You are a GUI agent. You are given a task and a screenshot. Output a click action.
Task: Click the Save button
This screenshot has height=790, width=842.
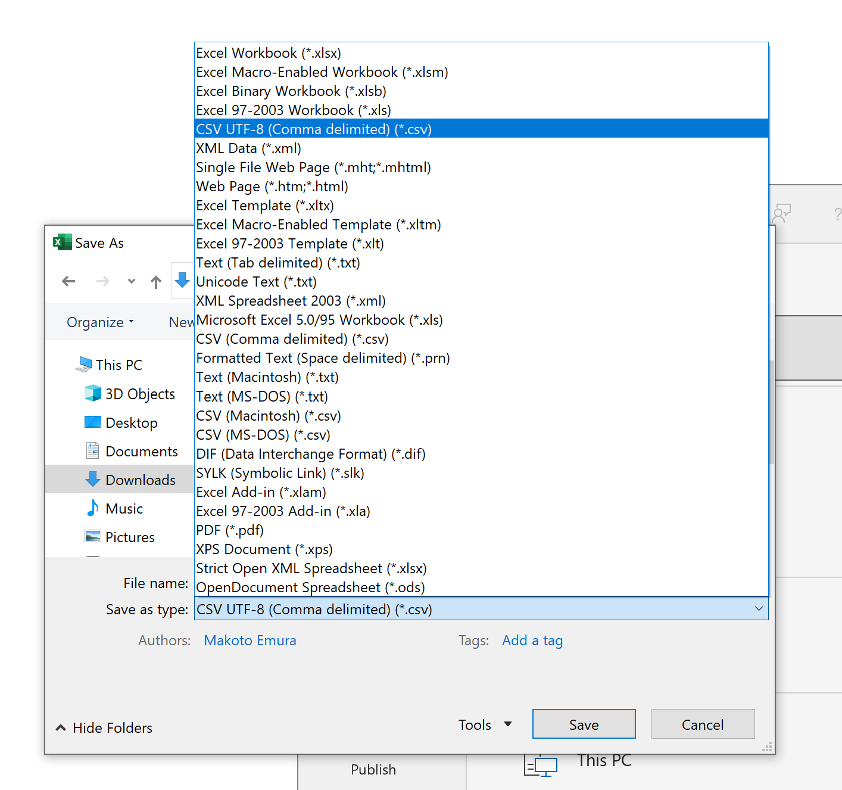[x=584, y=724]
